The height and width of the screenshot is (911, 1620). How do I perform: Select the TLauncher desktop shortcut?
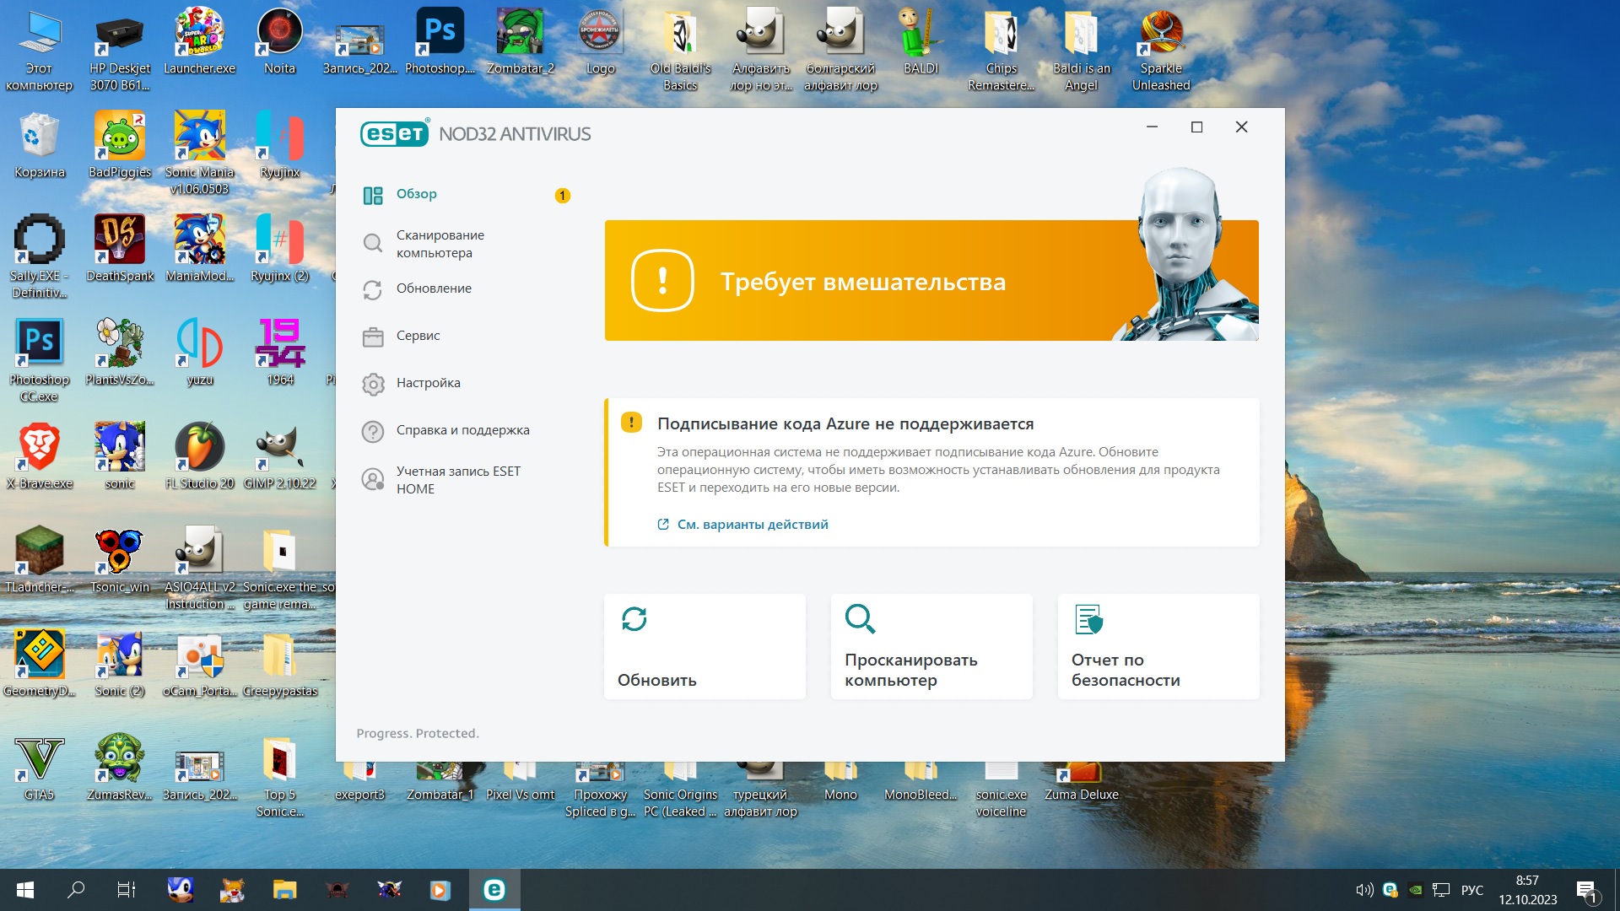(39, 560)
